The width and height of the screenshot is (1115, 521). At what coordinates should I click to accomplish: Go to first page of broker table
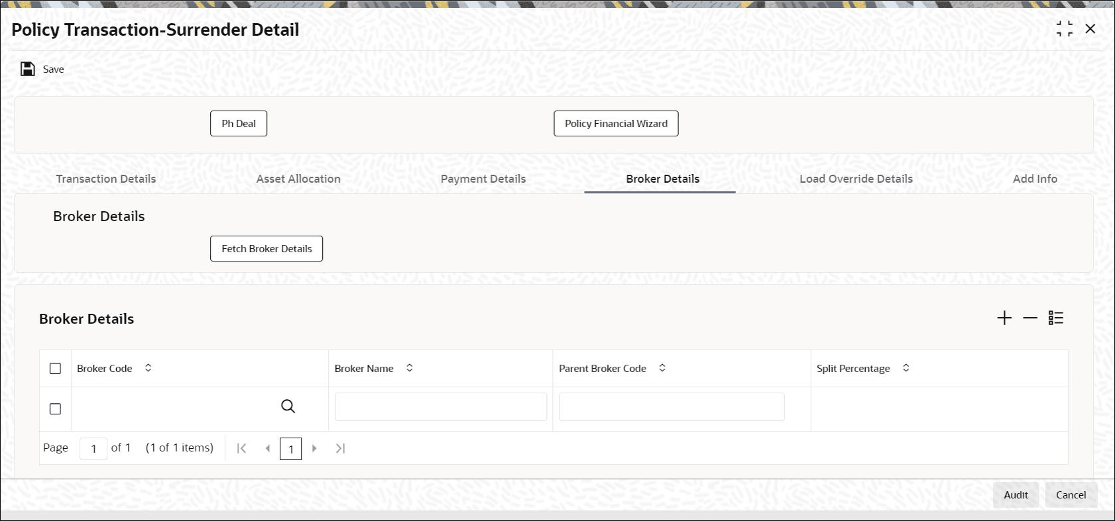(x=241, y=449)
